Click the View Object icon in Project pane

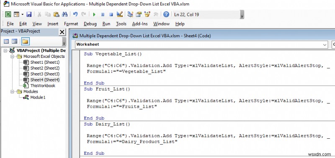(x=15, y=41)
